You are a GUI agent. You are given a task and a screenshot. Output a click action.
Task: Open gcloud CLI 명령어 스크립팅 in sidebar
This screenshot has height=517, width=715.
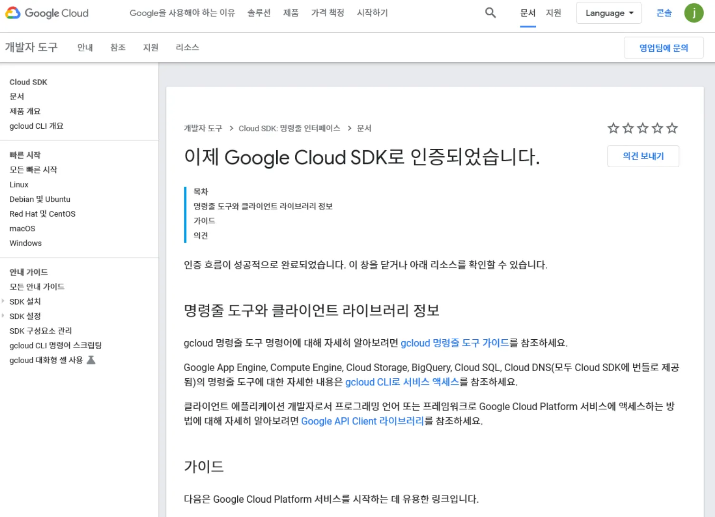point(56,345)
